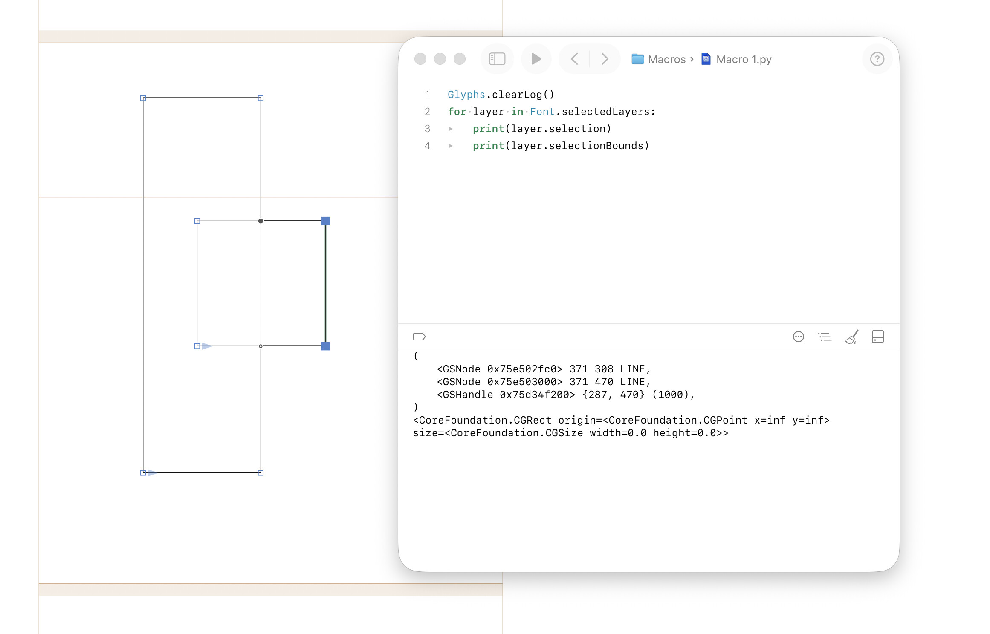Click the GSNode 371 470 LINE output
This screenshot has width=990, height=634.
coord(544,382)
